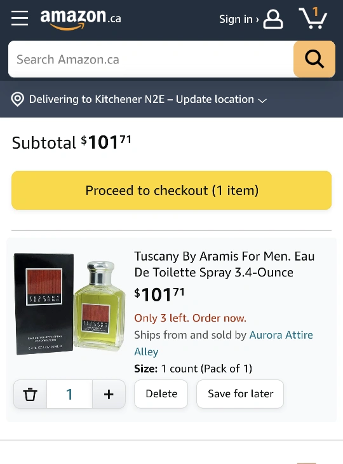View the shopping cart icon

313,18
